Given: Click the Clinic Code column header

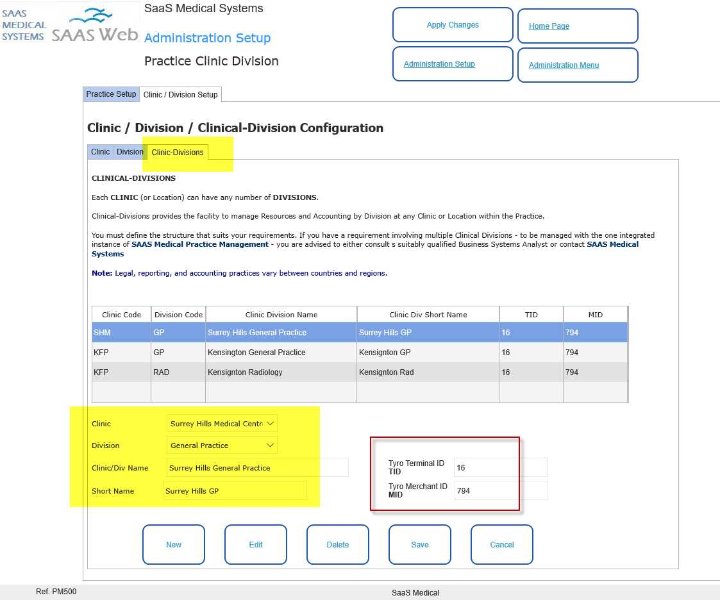Looking at the screenshot, I should (x=121, y=315).
